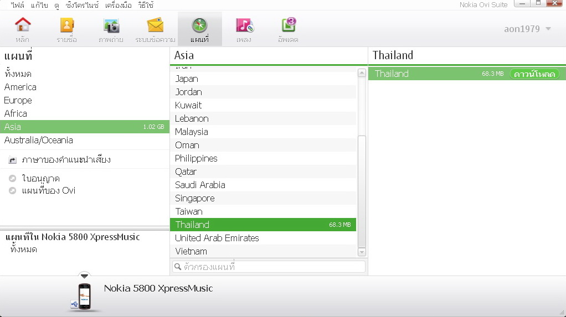This screenshot has height=317, width=566.
Task: Click the magnifier icon in map filter
Action: tap(178, 267)
